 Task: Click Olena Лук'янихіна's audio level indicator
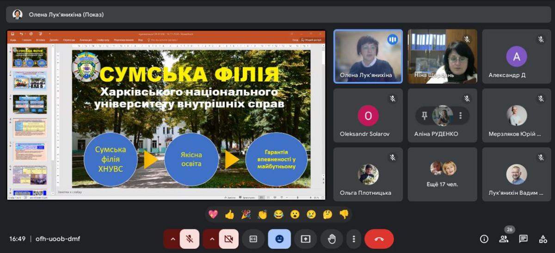[x=392, y=39]
